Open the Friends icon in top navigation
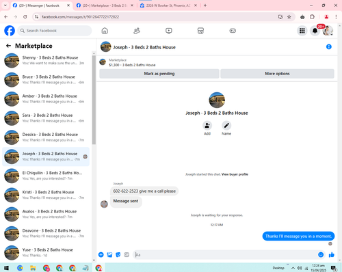The width and height of the screenshot is (342, 272). click(x=137, y=31)
